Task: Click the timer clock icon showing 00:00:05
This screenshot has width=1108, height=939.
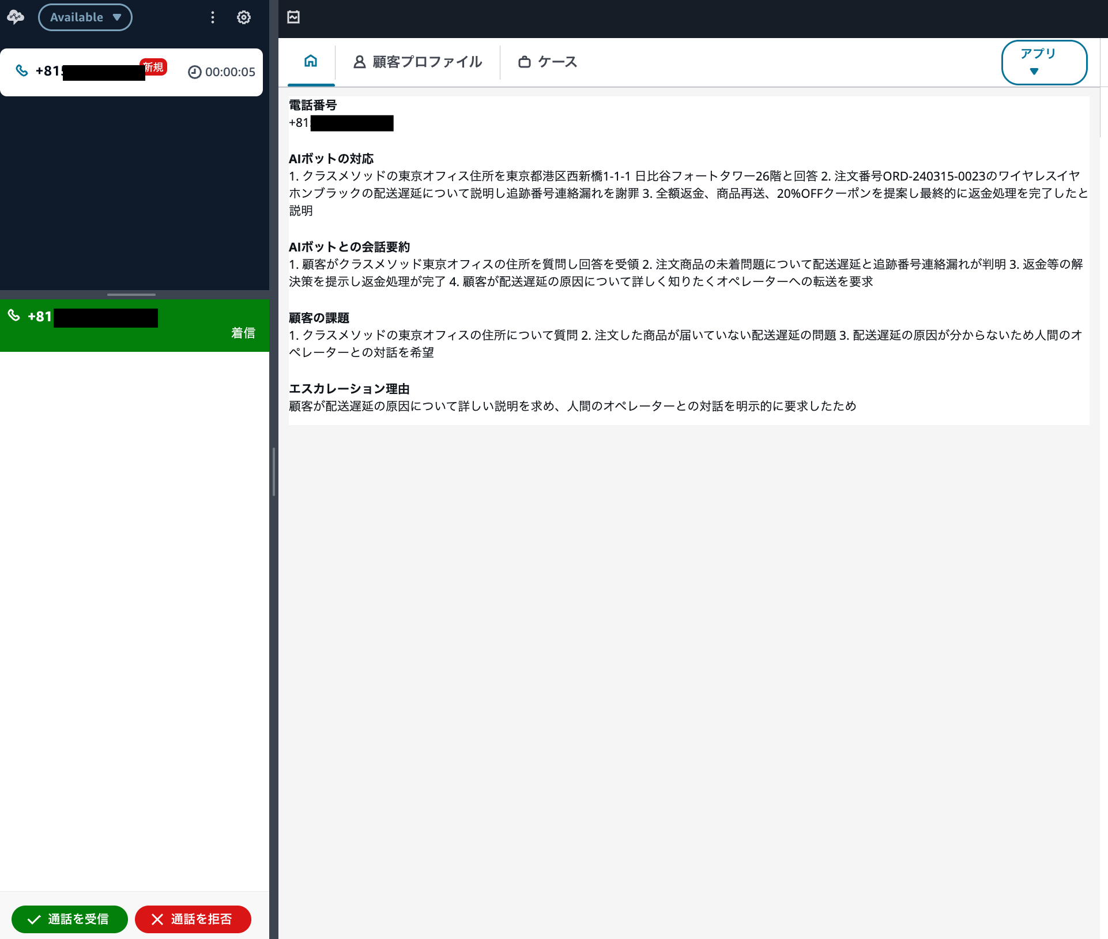Action: (194, 72)
